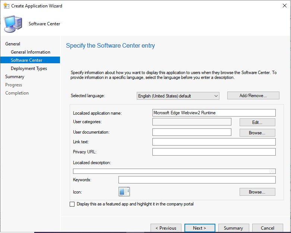Click the wizard star icon in title bar

click(6, 6)
